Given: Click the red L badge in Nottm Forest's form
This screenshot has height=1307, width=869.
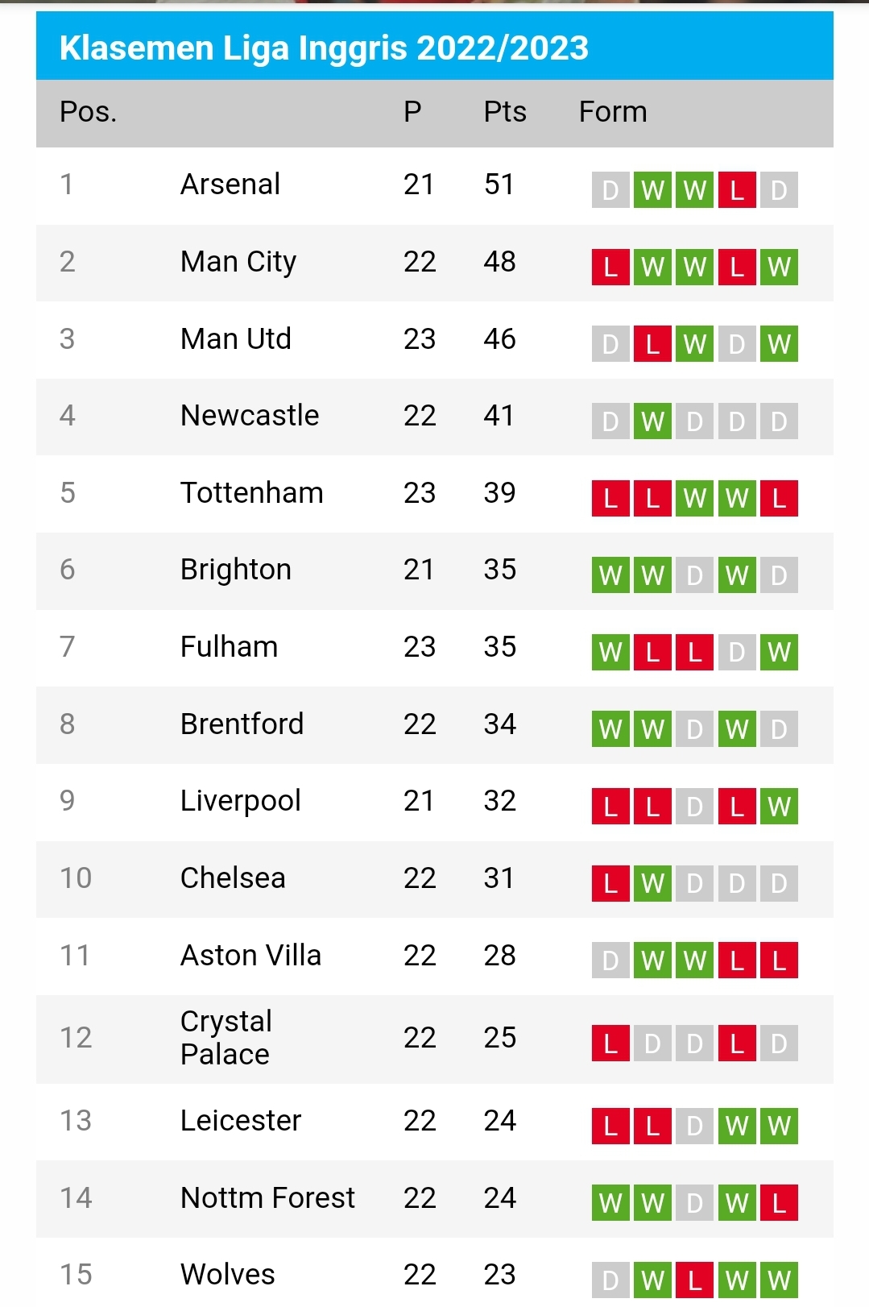Looking at the screenshot, I should (x=778, y=1203).
